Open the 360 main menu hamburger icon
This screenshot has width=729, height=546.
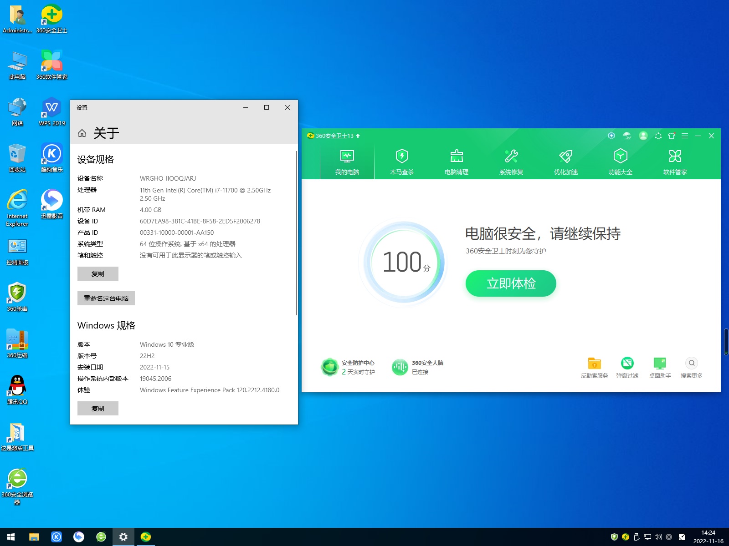(685, 136)
